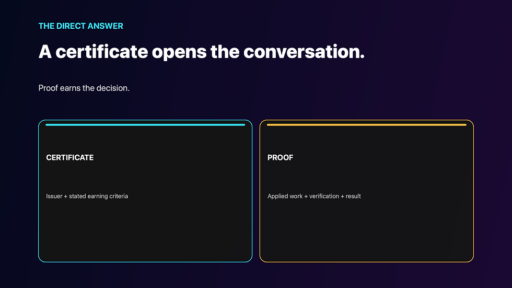
Task: Select 'Applied work + verification + result' text
Action: click(314, 196)
